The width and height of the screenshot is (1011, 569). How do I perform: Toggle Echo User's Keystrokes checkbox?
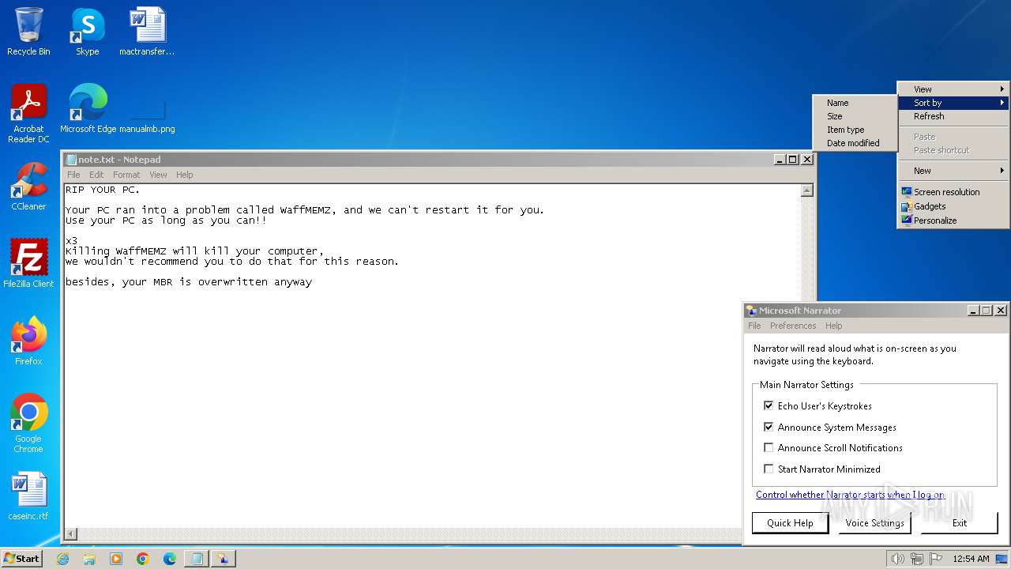point(769,405)
